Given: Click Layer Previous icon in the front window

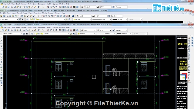Looking at the screenshot, I should (x=74, y=34).
